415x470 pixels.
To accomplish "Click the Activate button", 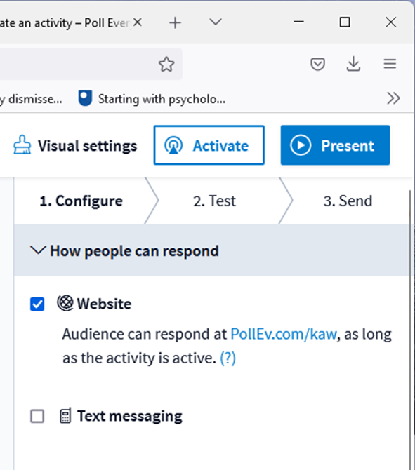I will coord(209,145).
